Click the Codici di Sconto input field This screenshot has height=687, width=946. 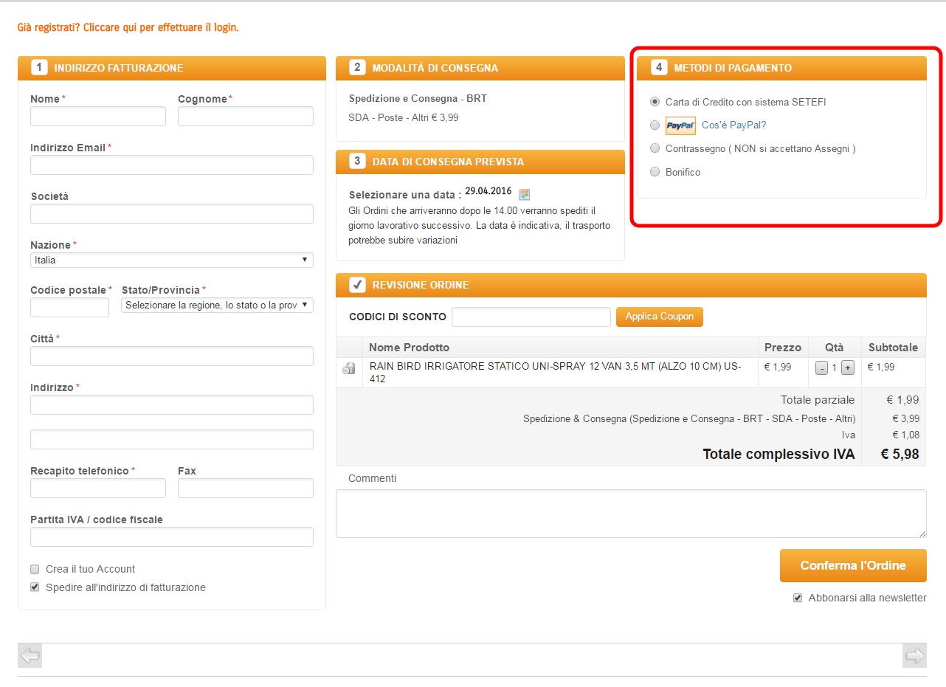pos(531,317)
